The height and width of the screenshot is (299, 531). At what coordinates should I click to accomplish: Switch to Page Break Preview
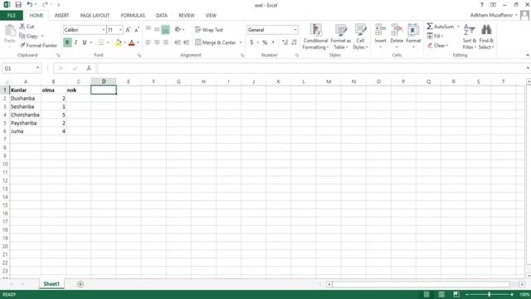(456, 294)
